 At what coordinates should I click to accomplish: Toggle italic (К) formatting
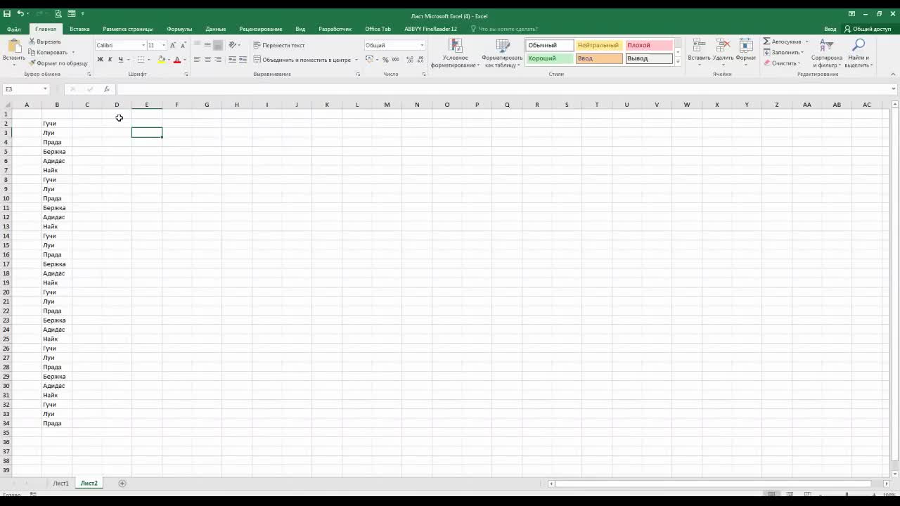[x=110, y=60]
